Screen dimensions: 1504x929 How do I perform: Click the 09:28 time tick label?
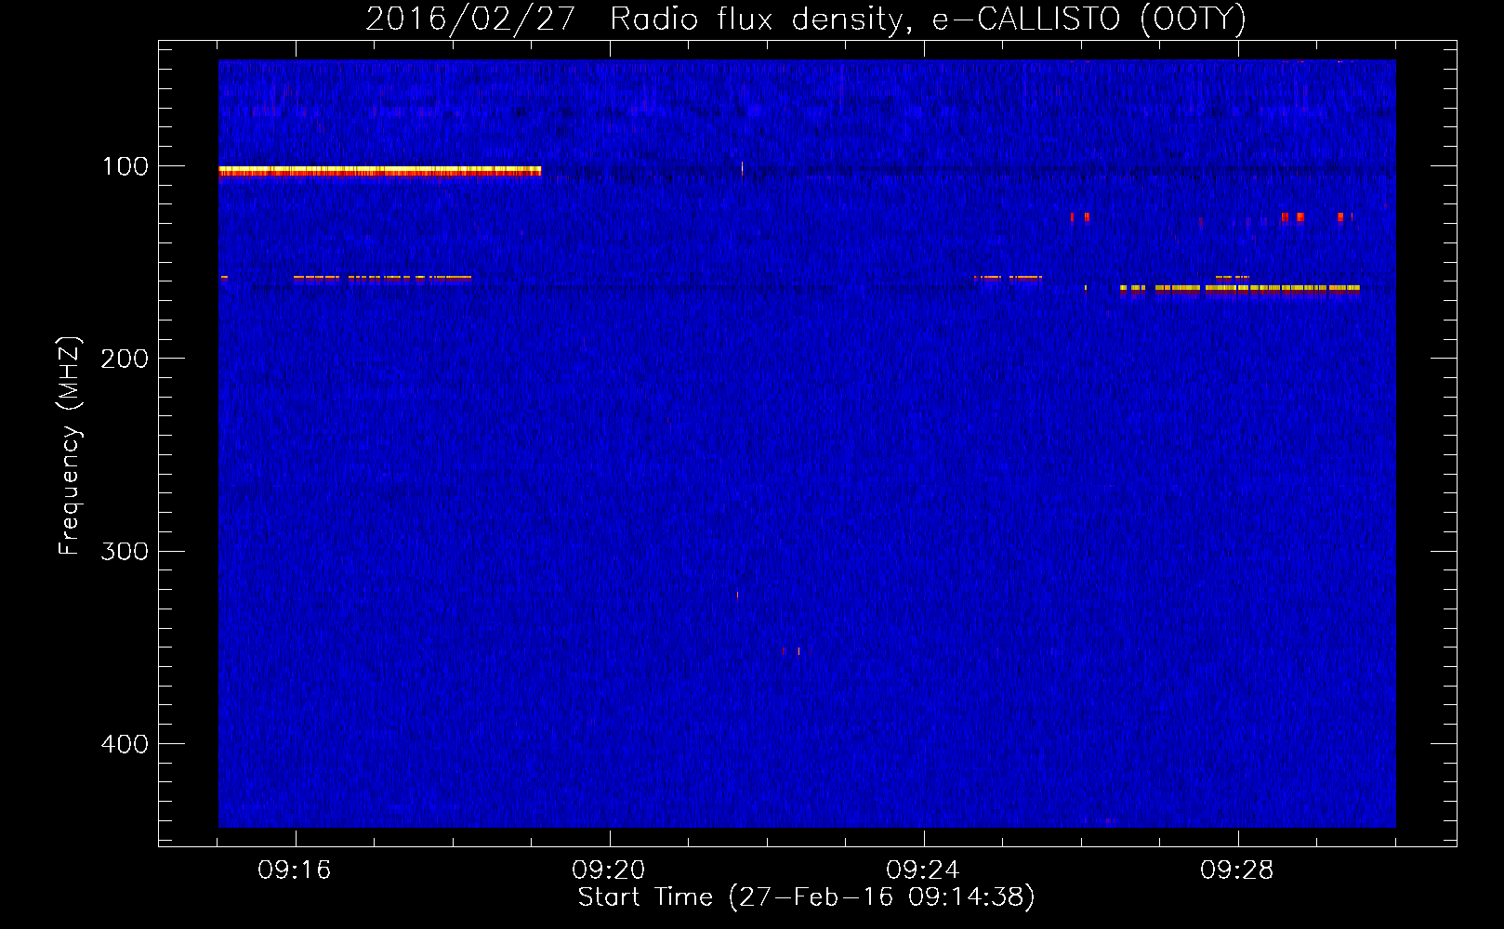tap(1237, 870)
